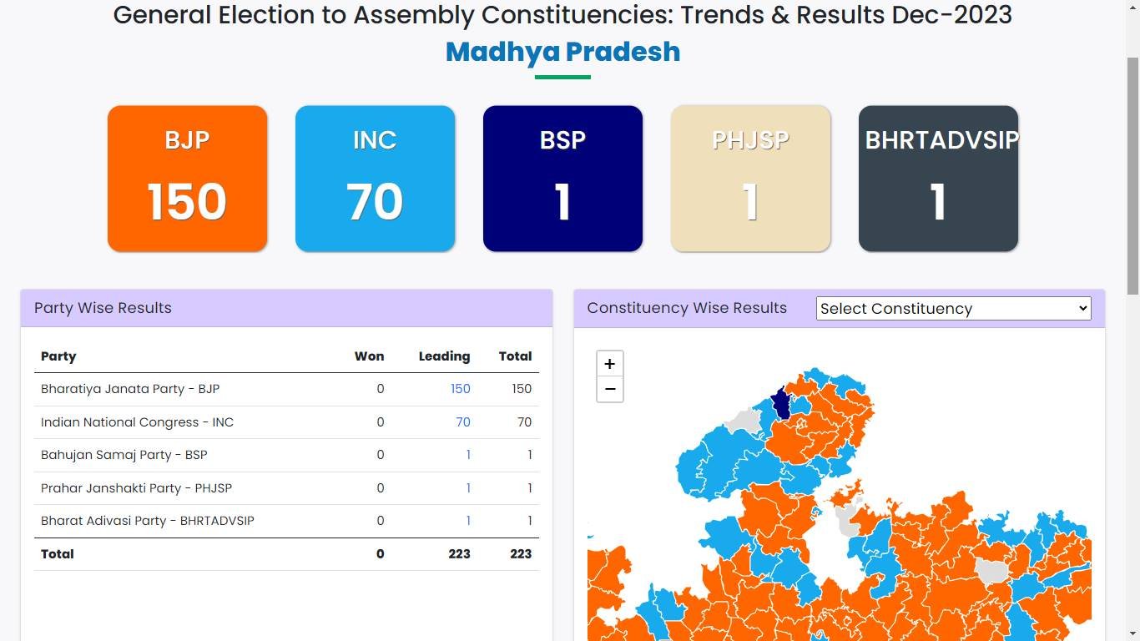
Task: Click the dark grey BHRTADVSIP tile
Action: [x=938, y=179]
